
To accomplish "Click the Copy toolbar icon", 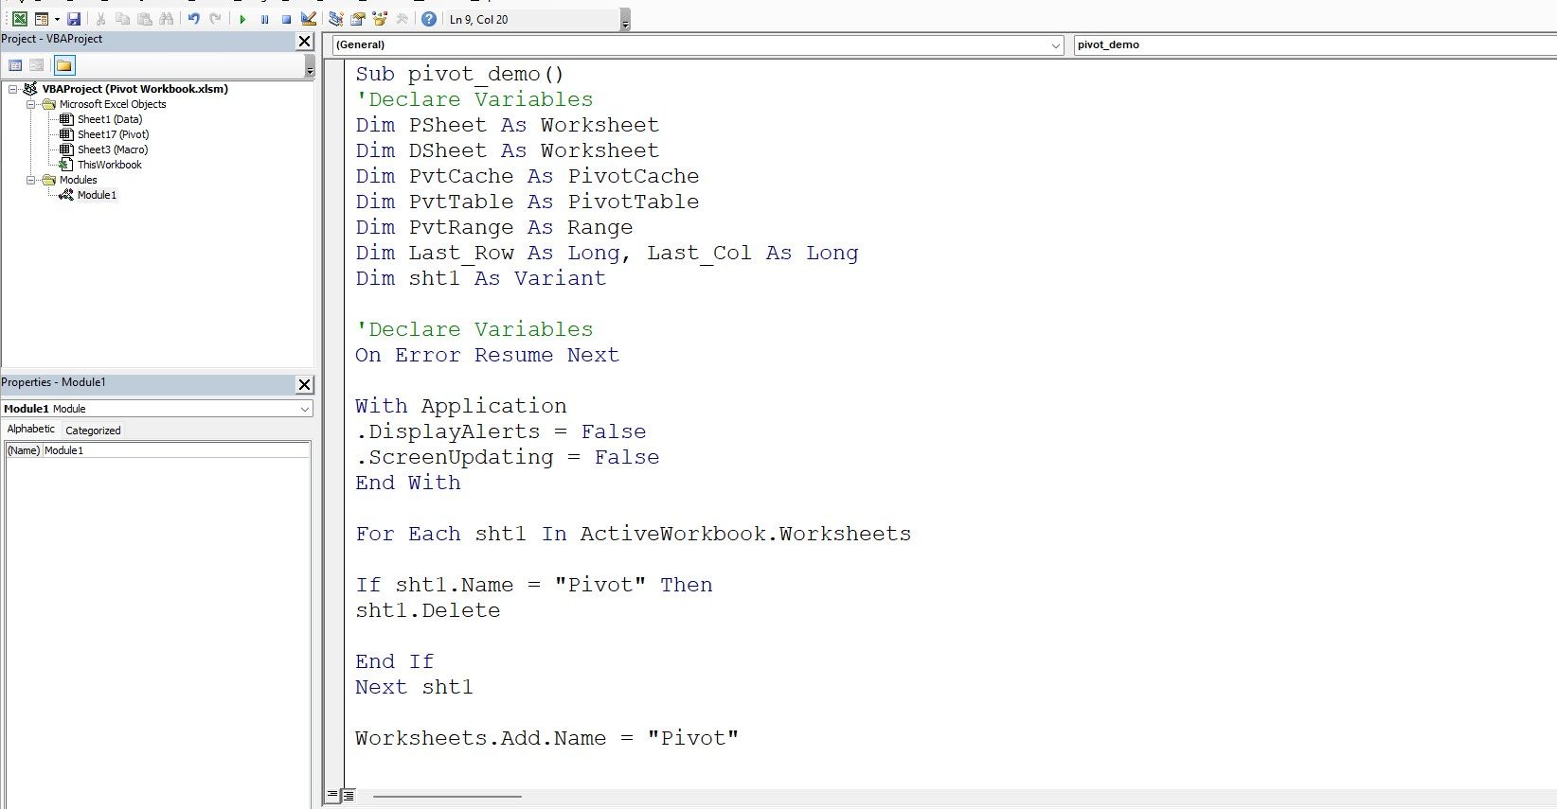I will tap(122, 19).
